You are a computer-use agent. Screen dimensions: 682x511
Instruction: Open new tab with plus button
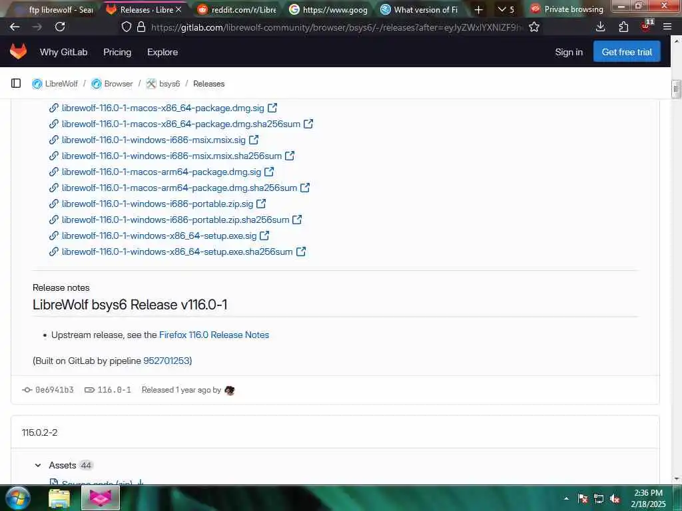click(x=478, y=9)
